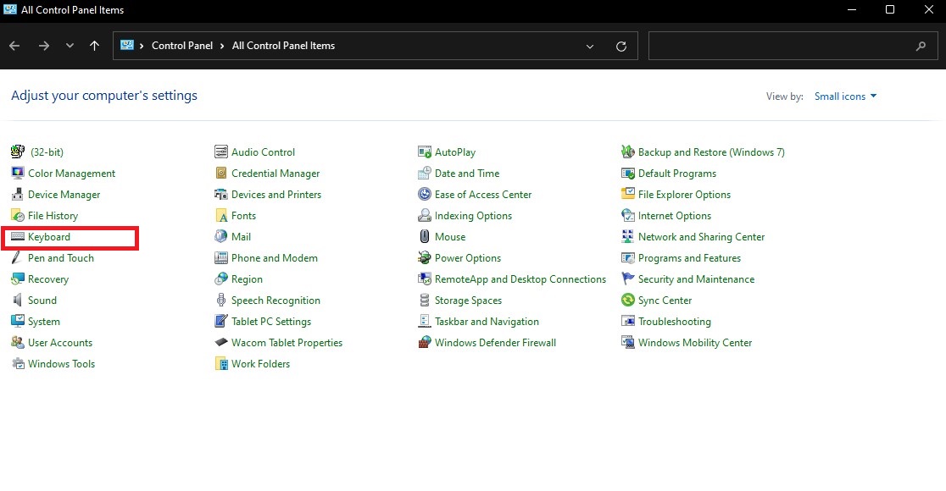Click the Power Options icon
Screen dimensions: 946x491
425,258
